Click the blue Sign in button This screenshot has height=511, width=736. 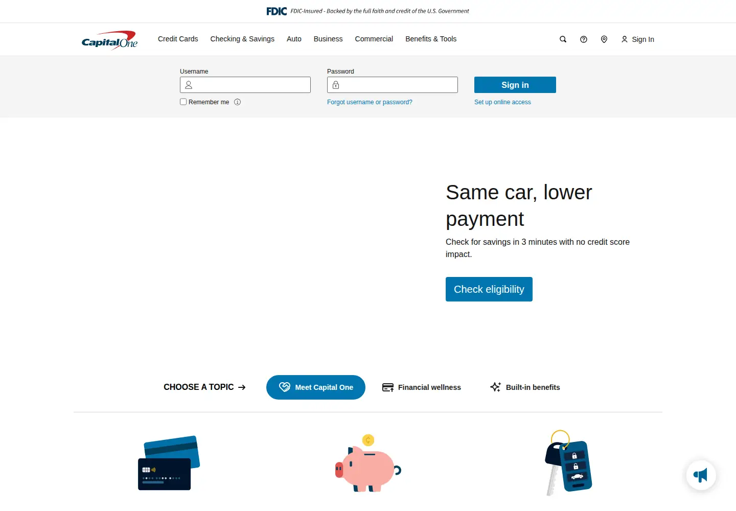[x=515, y=85]
